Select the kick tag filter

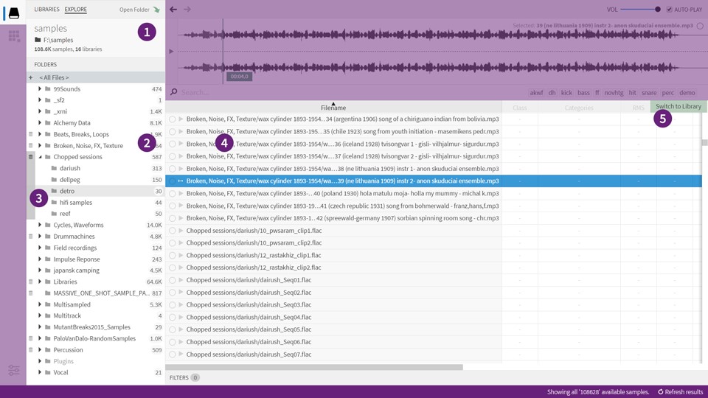click(566, 93)
